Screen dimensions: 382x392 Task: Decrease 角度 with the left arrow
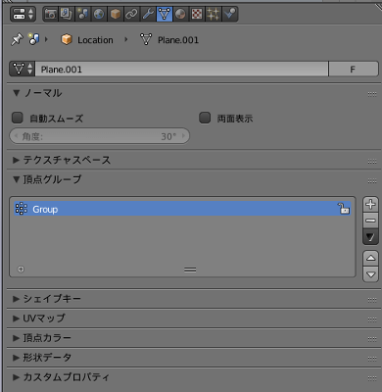16,136
